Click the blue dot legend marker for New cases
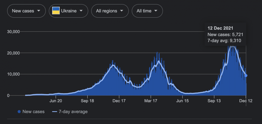 point(19,112)
